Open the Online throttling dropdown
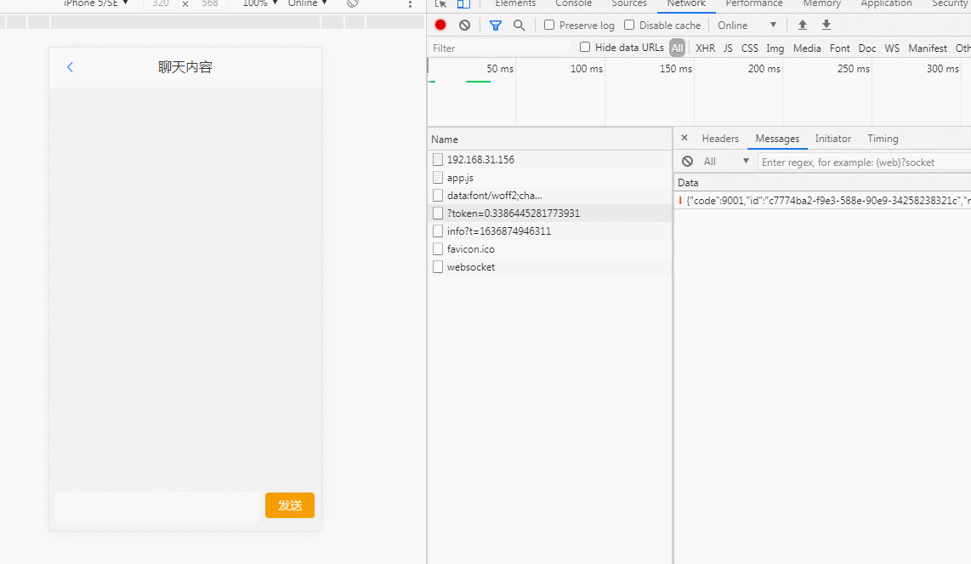 coord(747,26)
